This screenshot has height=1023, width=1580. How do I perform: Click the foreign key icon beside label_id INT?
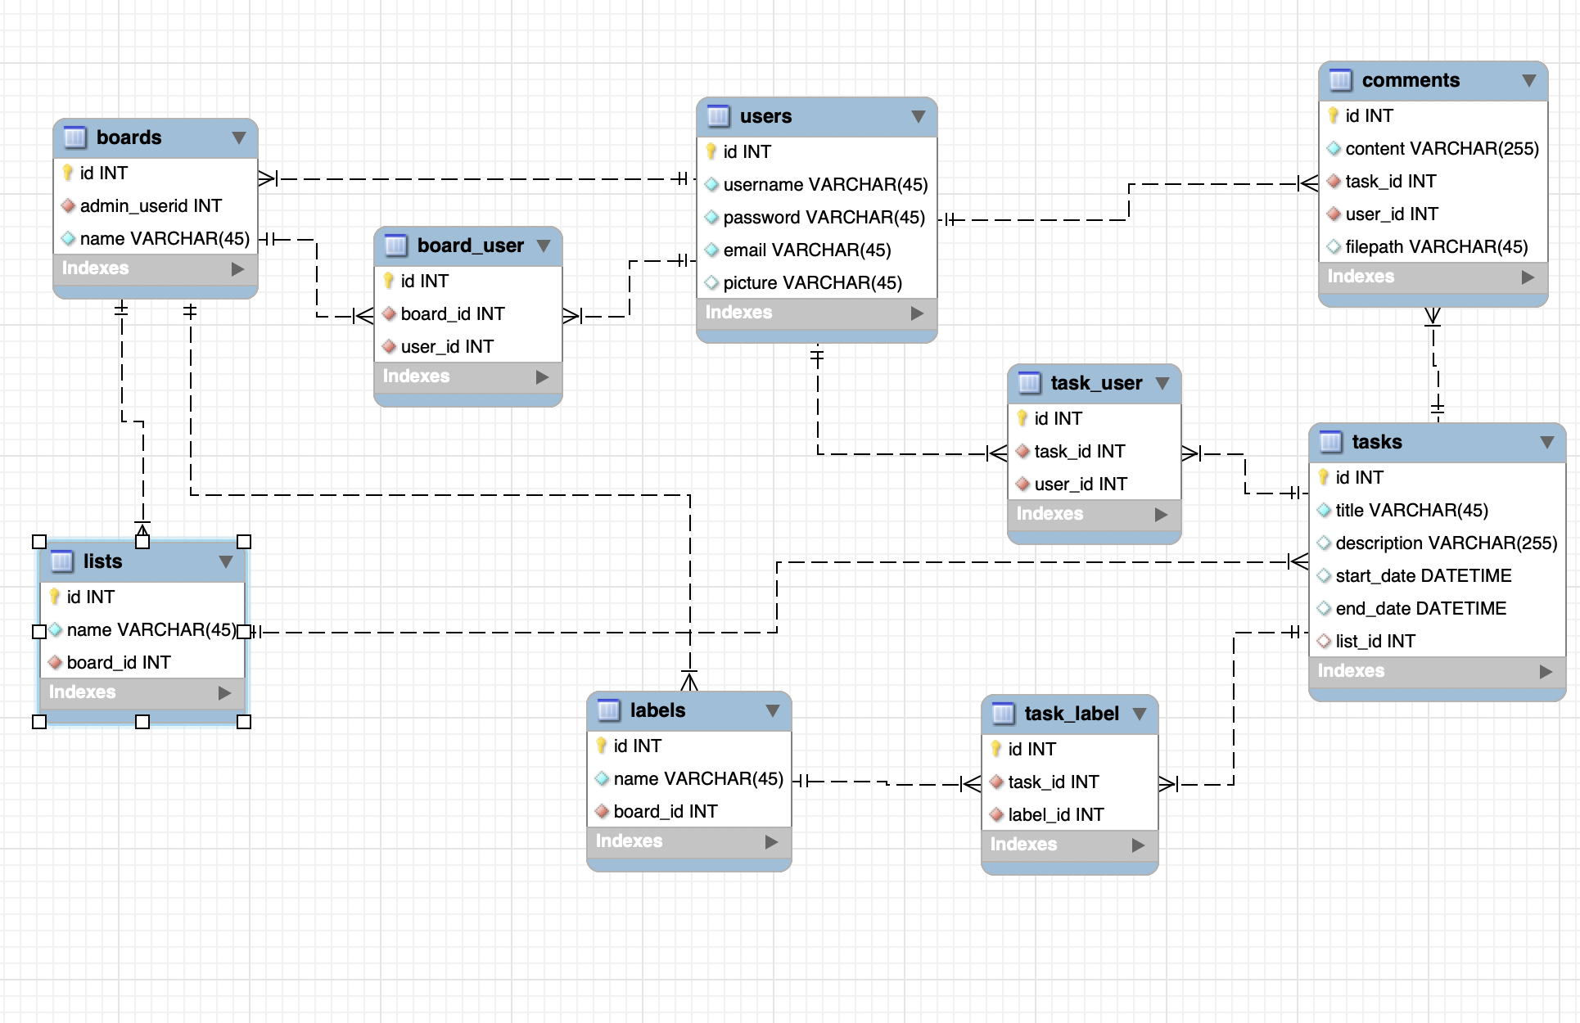coord(996,814)
